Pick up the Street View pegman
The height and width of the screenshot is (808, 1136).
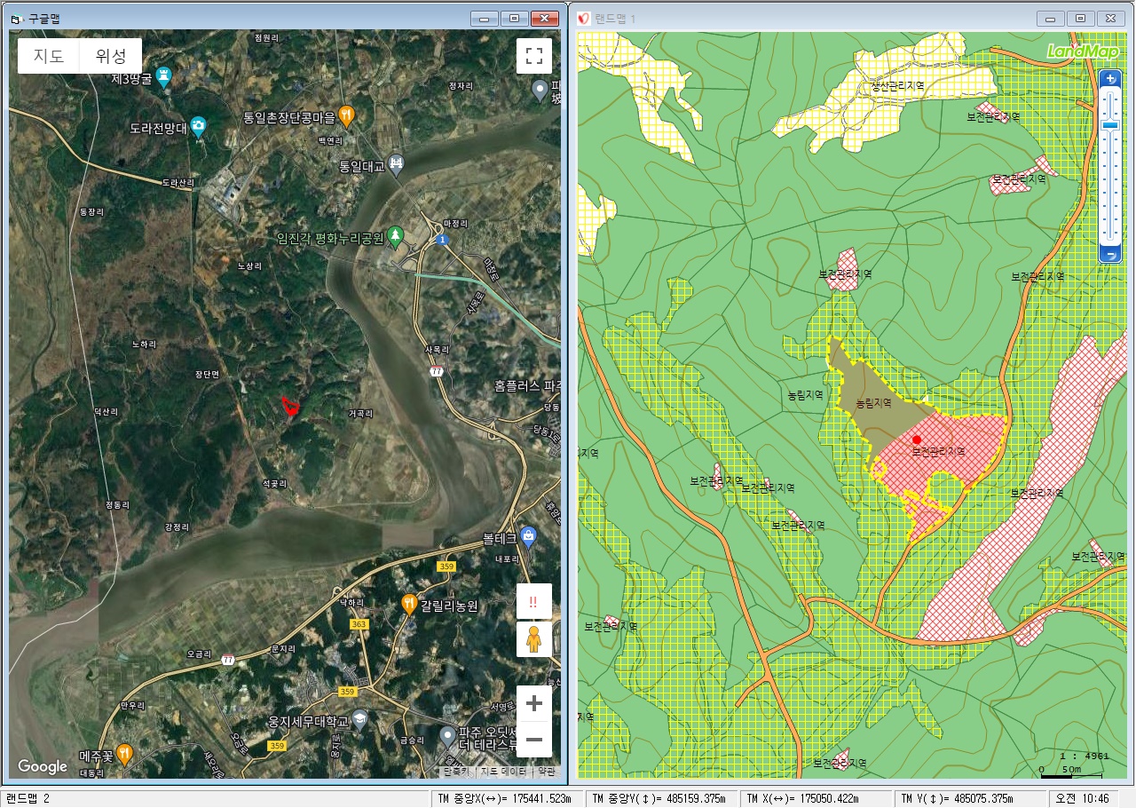pos(534,638)
